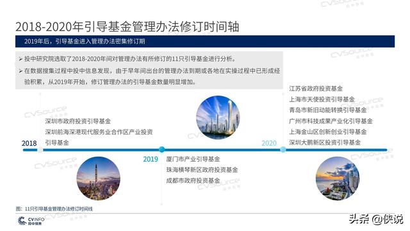The image size is (410, 231).
Task: Click the 2018 timeline node
Action: point(40,150)
